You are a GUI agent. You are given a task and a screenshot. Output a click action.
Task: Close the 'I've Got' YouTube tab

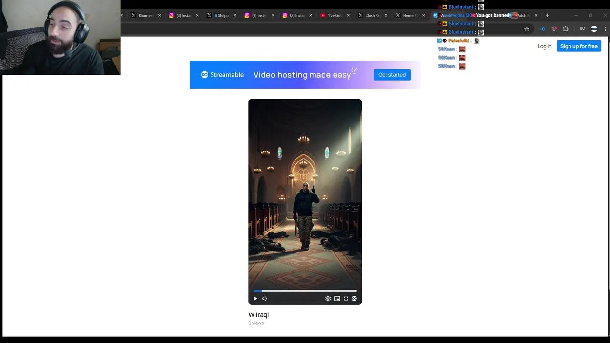[348, 15]
